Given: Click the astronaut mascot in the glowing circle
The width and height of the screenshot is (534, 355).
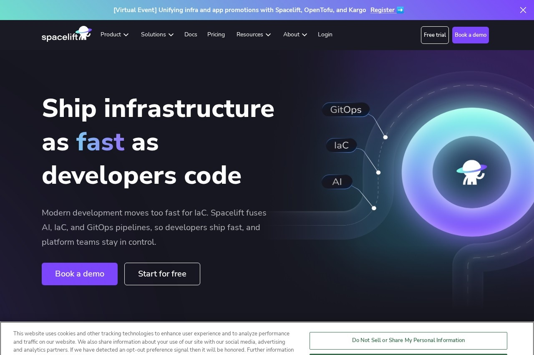Looking at the screenshot, I should [471, 172].
